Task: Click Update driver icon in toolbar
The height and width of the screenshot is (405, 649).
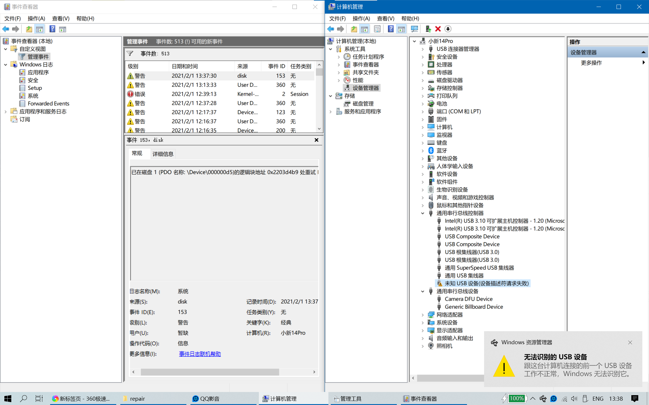Action: point(428,29)
